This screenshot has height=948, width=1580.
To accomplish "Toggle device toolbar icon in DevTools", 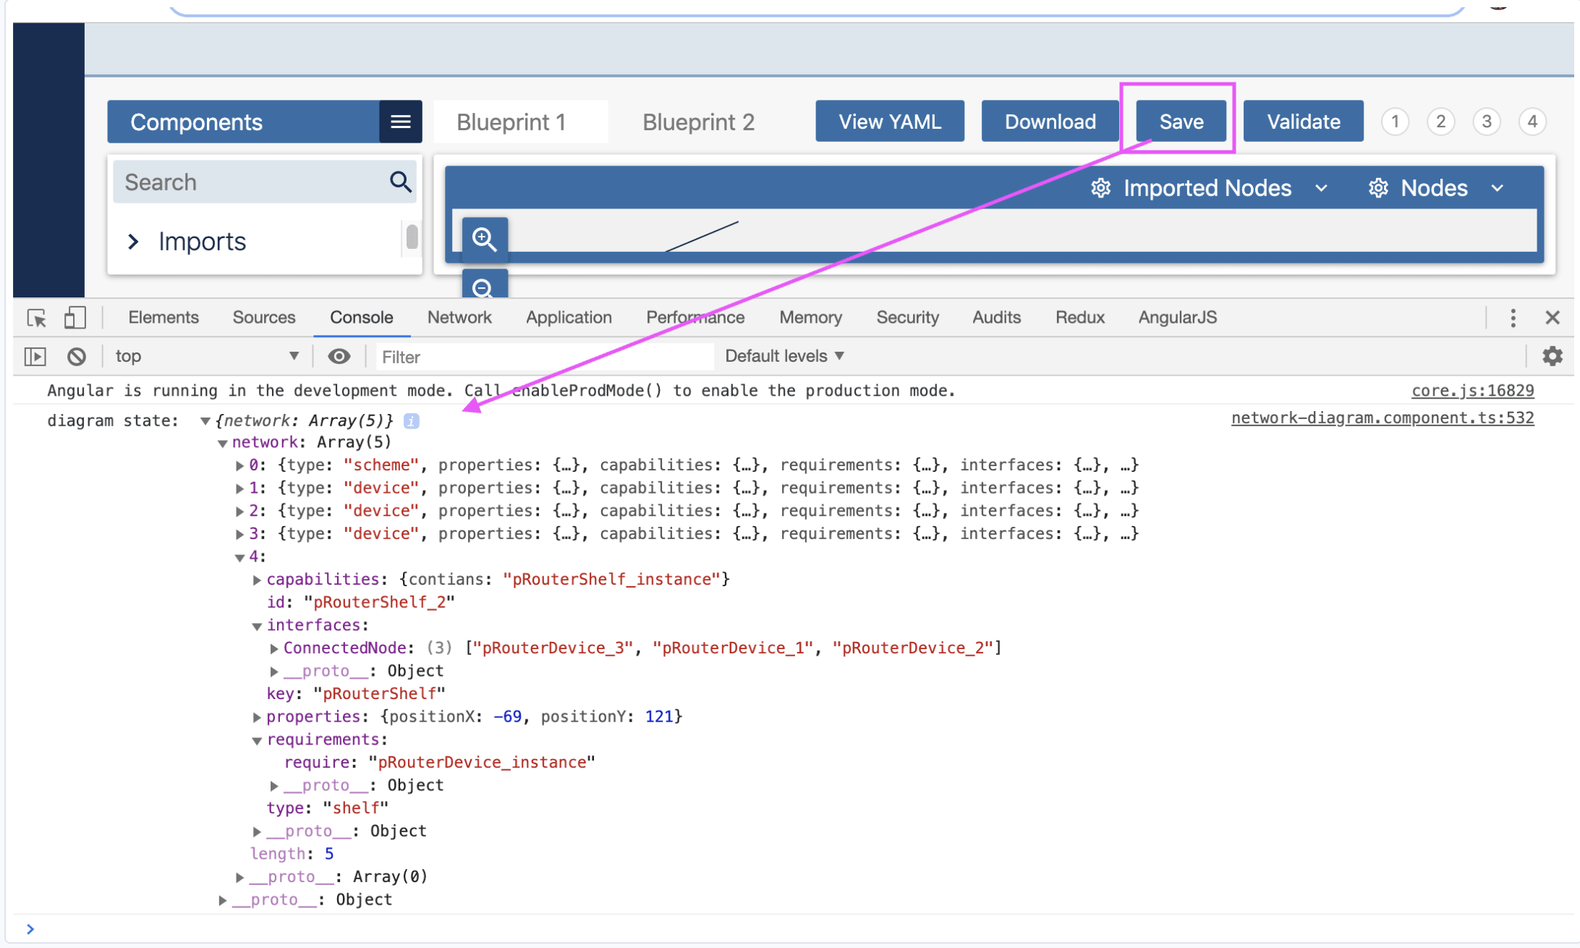I will 75,318.
